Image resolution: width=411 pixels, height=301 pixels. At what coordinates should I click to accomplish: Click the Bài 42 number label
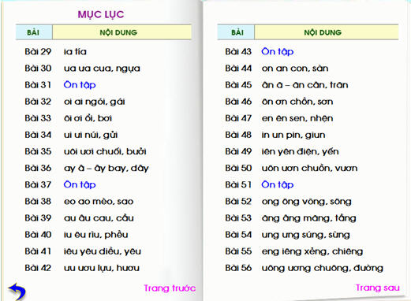(38, 268)
